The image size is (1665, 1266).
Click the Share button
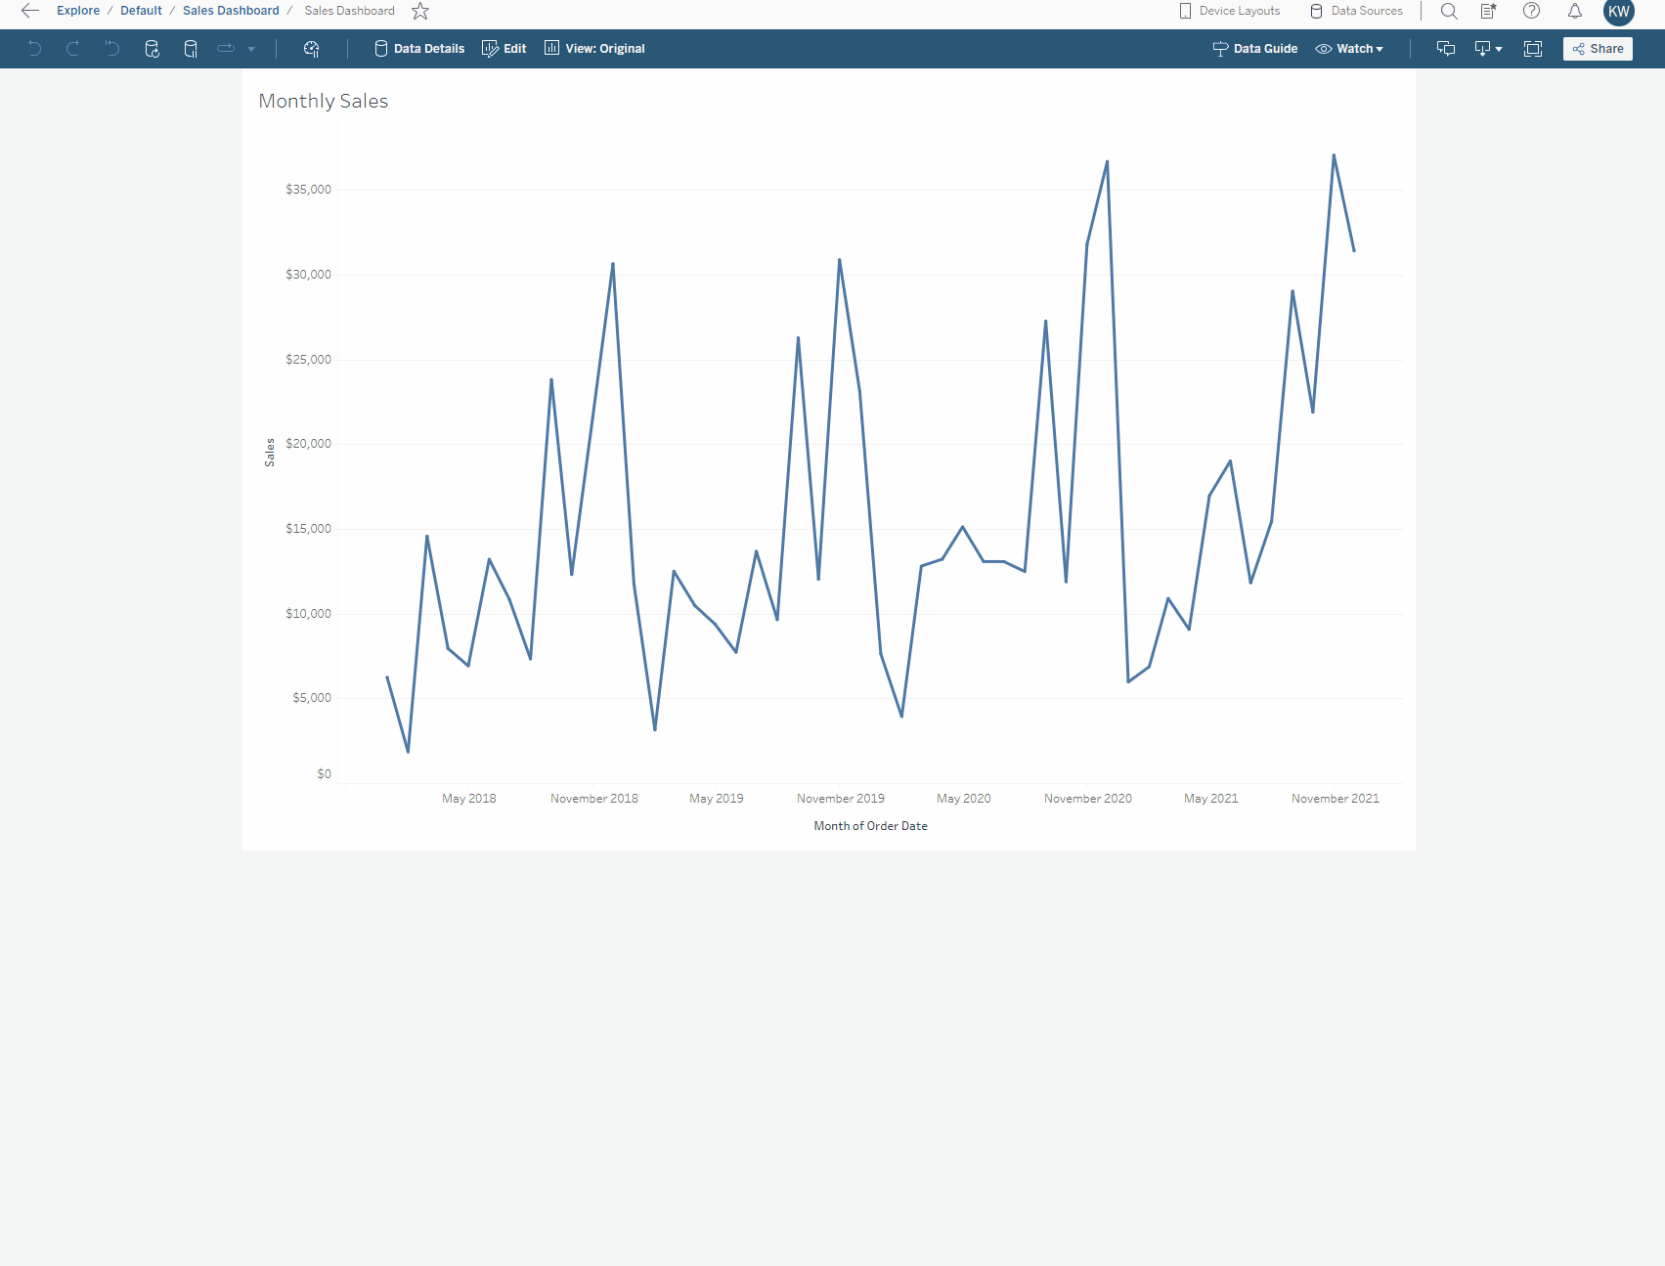coord(1598,49)
